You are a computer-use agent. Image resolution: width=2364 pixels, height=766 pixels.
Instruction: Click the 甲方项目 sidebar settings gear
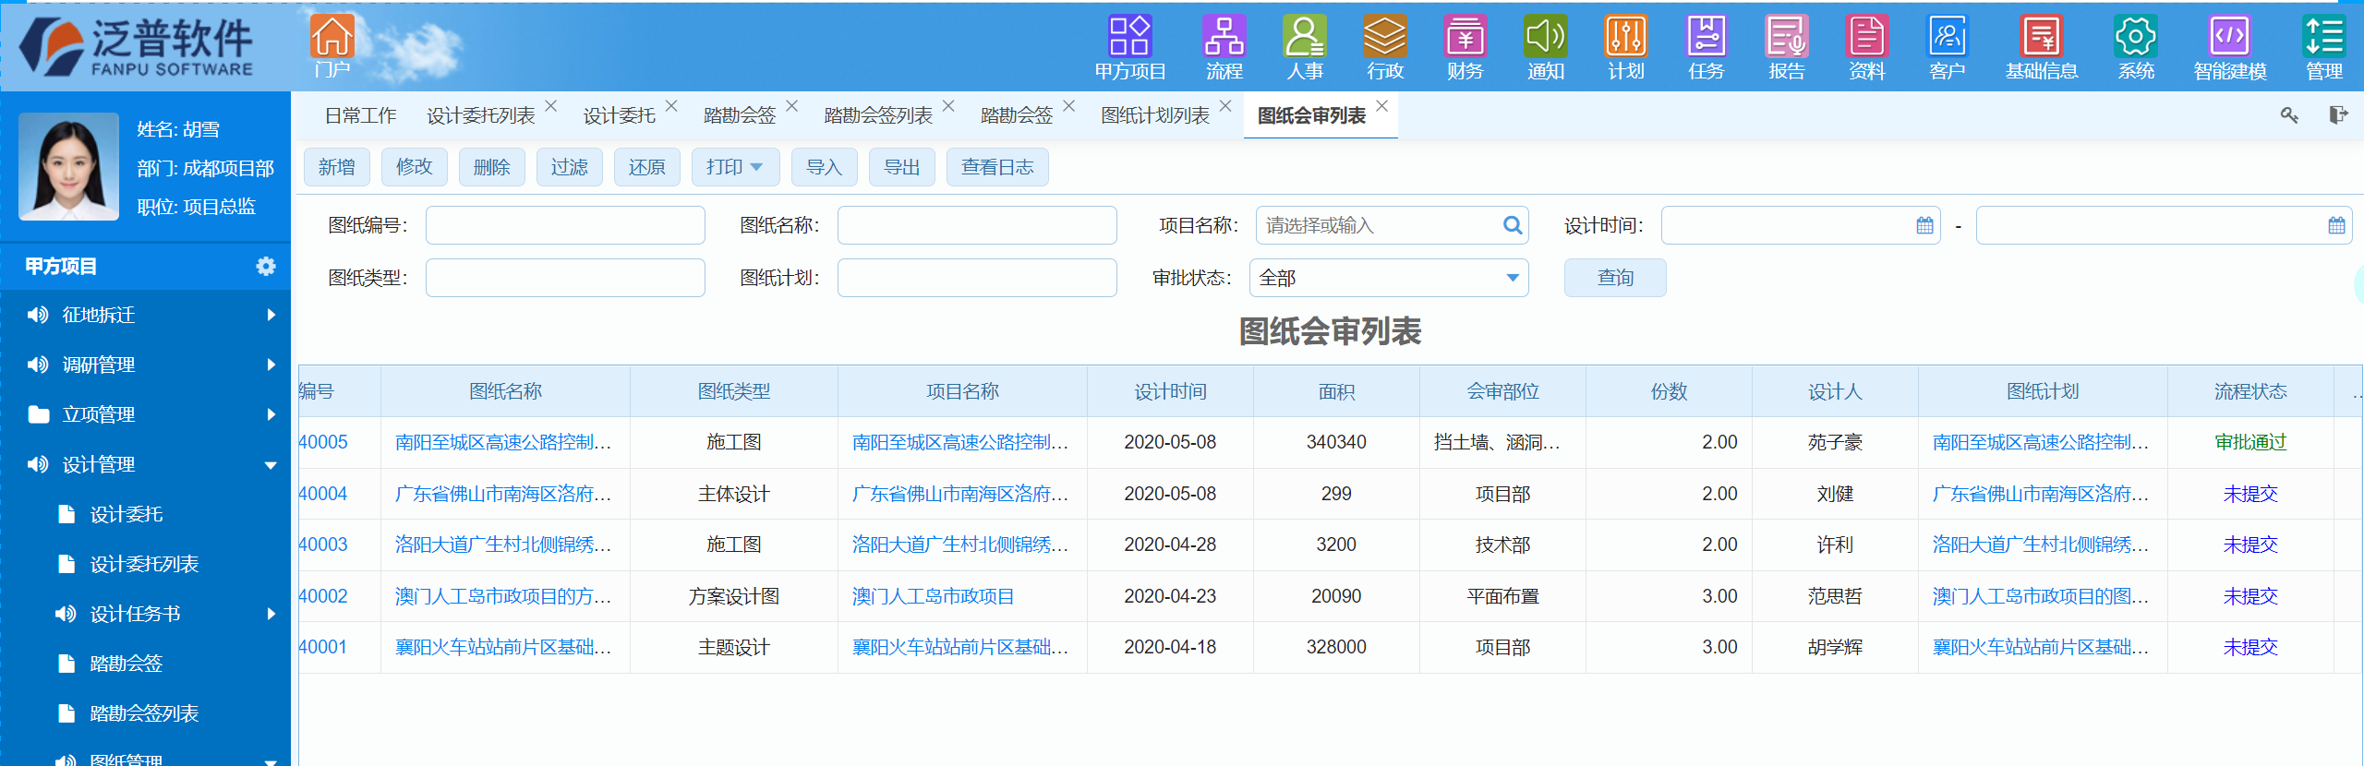coord(266,267)
